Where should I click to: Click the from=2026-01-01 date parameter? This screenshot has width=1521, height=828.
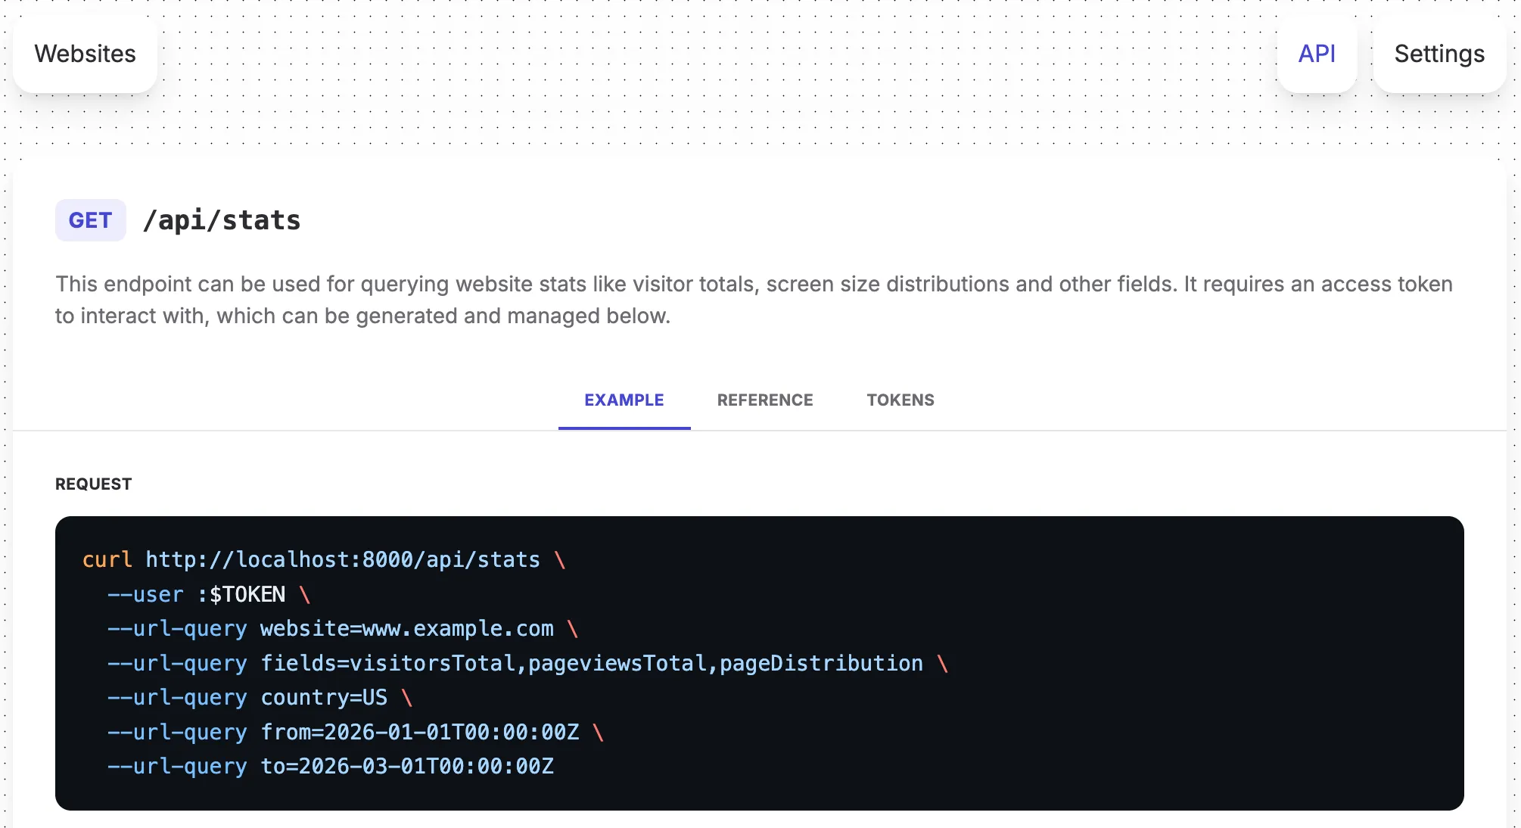click(420, 732)
